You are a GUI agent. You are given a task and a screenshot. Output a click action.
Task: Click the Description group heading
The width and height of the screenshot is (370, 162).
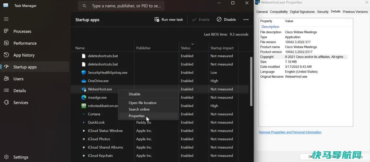pyautogui.click(x=270, y=27)
